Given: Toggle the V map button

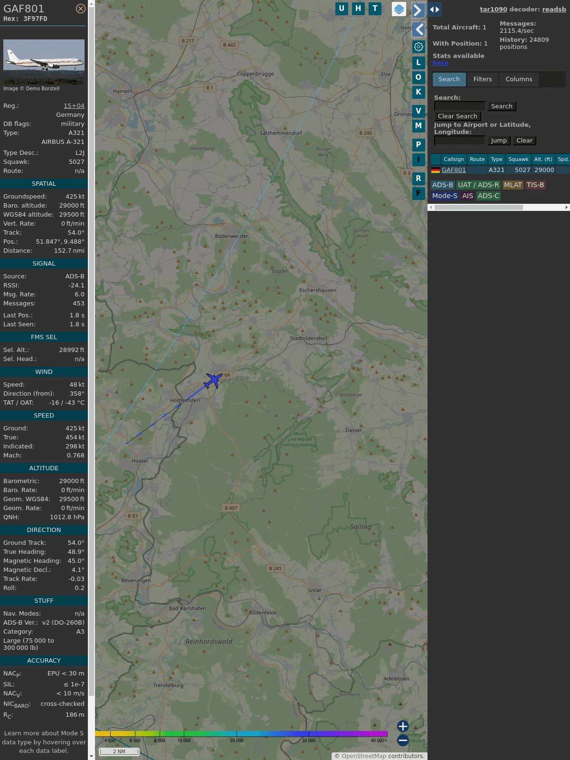Looking at the screenshot, I should [x=418, y=111].
